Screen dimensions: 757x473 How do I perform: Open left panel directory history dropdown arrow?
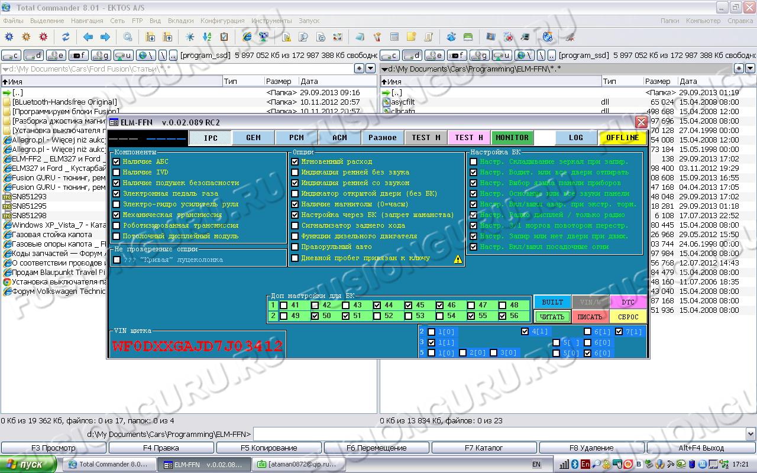click(x=371, y=69)
